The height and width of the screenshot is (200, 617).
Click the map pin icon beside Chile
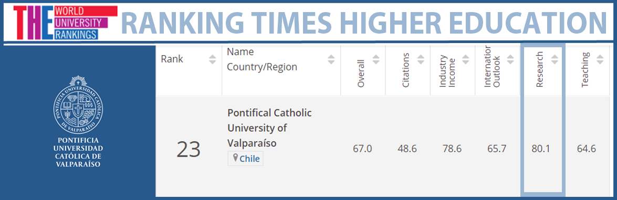[x=235, y=159]
